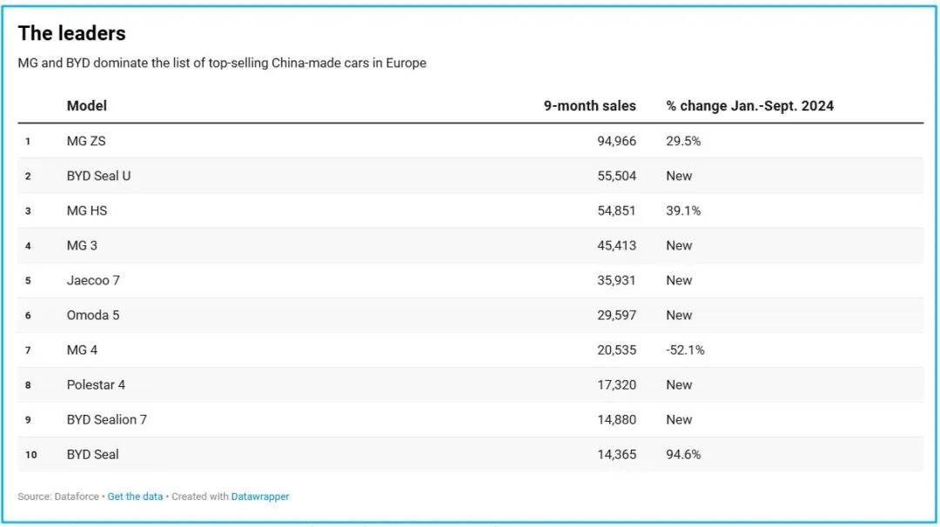
Task: Open the Datawrapper link
Action: click(x=260, y=497)
